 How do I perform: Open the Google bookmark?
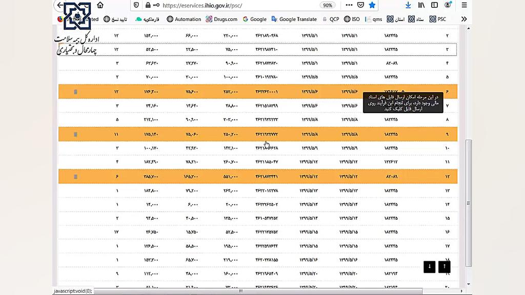[255, 19]
